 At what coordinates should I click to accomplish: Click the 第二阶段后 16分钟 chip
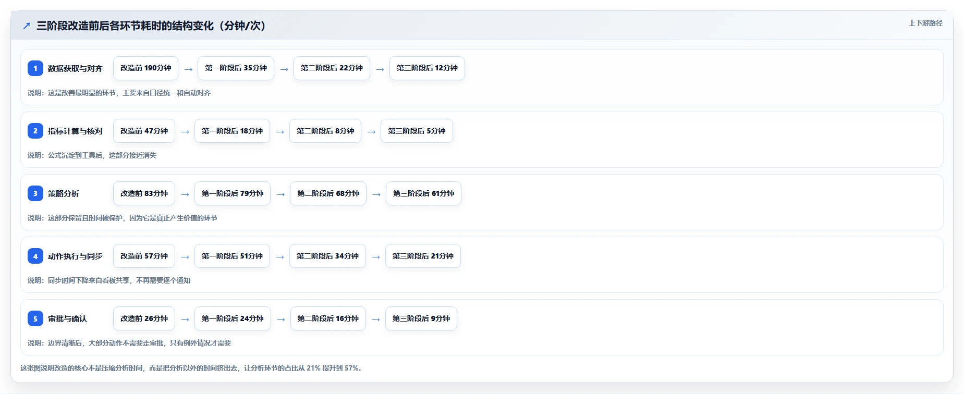pos(328,318)
